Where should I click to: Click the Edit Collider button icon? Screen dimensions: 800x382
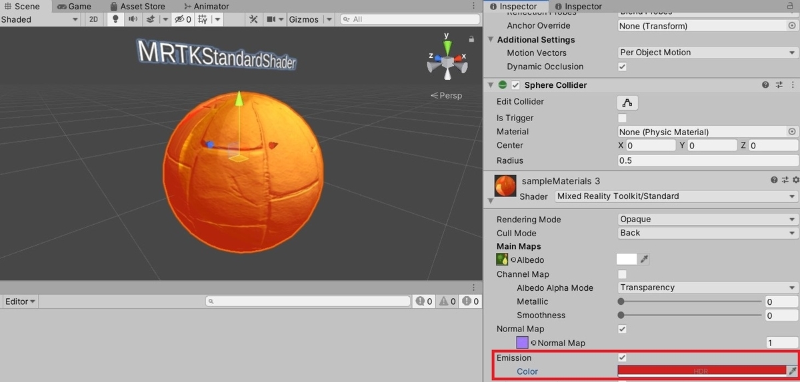click(x=627, y=102)
